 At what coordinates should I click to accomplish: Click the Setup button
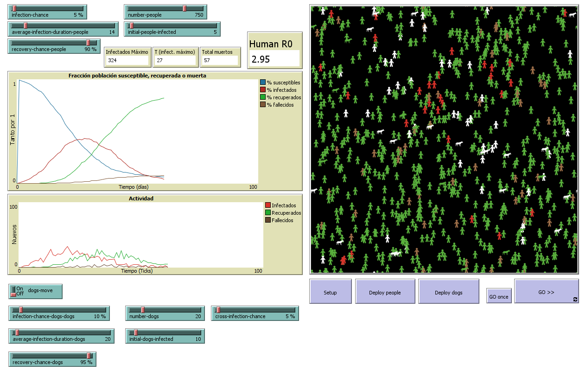coord(330,292)
